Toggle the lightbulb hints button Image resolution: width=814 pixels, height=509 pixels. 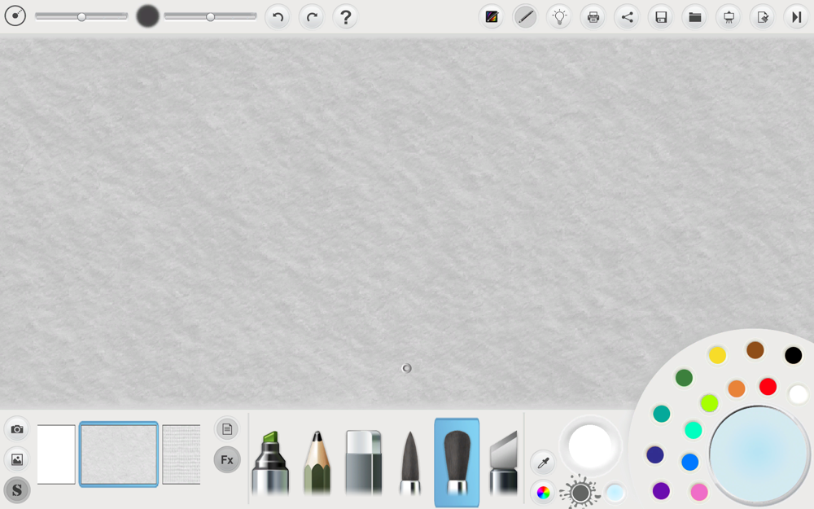point(559,17)
